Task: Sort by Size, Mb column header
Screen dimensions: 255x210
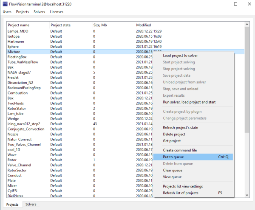Action: coord(113,25)
